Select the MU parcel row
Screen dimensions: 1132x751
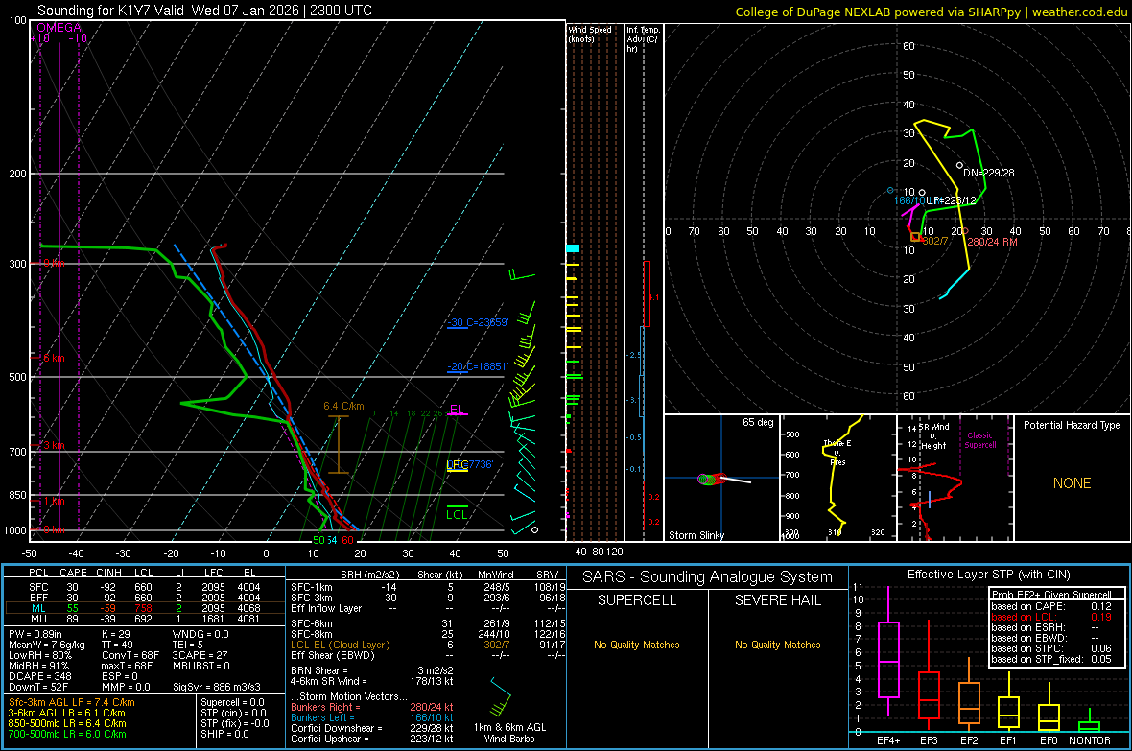click(x=145, y=618)
